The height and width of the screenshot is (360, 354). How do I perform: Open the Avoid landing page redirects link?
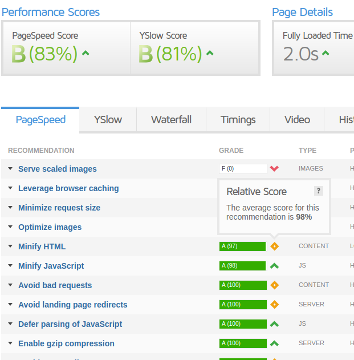(73, 305)
